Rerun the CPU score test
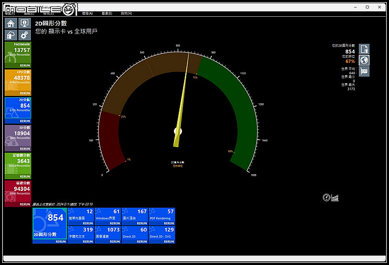Image resolution: width=389 pixels, height=265 pixels. click(x=25, y=93)
